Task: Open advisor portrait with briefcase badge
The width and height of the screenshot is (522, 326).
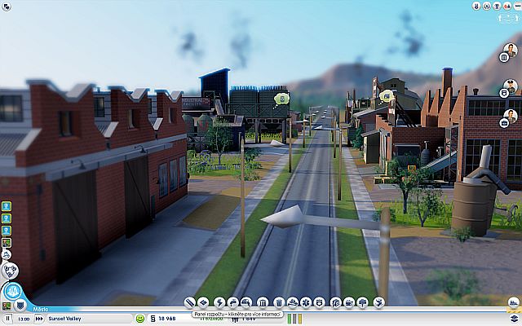Action: point(509,118)
